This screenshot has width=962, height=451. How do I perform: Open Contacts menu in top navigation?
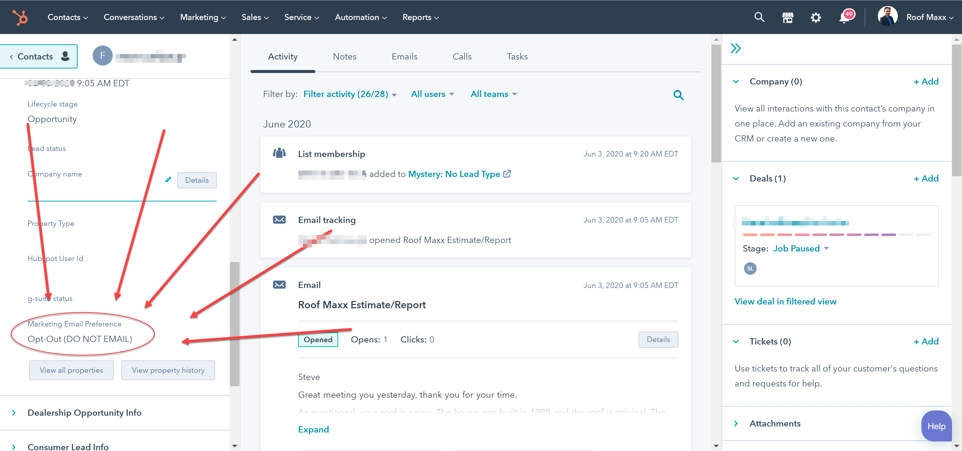point(68,17)
